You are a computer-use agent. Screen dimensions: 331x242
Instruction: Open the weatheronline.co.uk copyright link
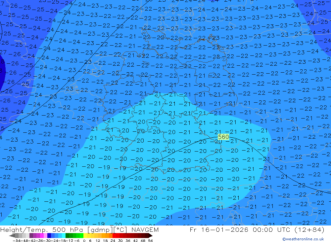coord(303,239)
